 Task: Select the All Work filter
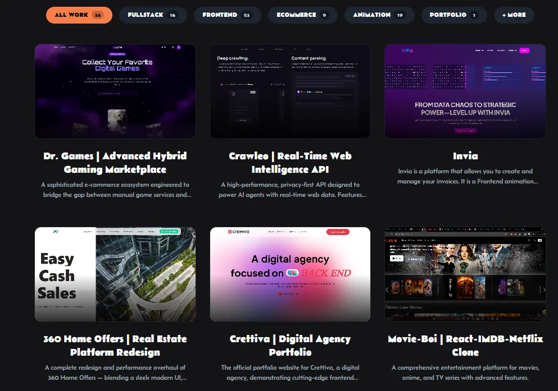coord(79,15)
